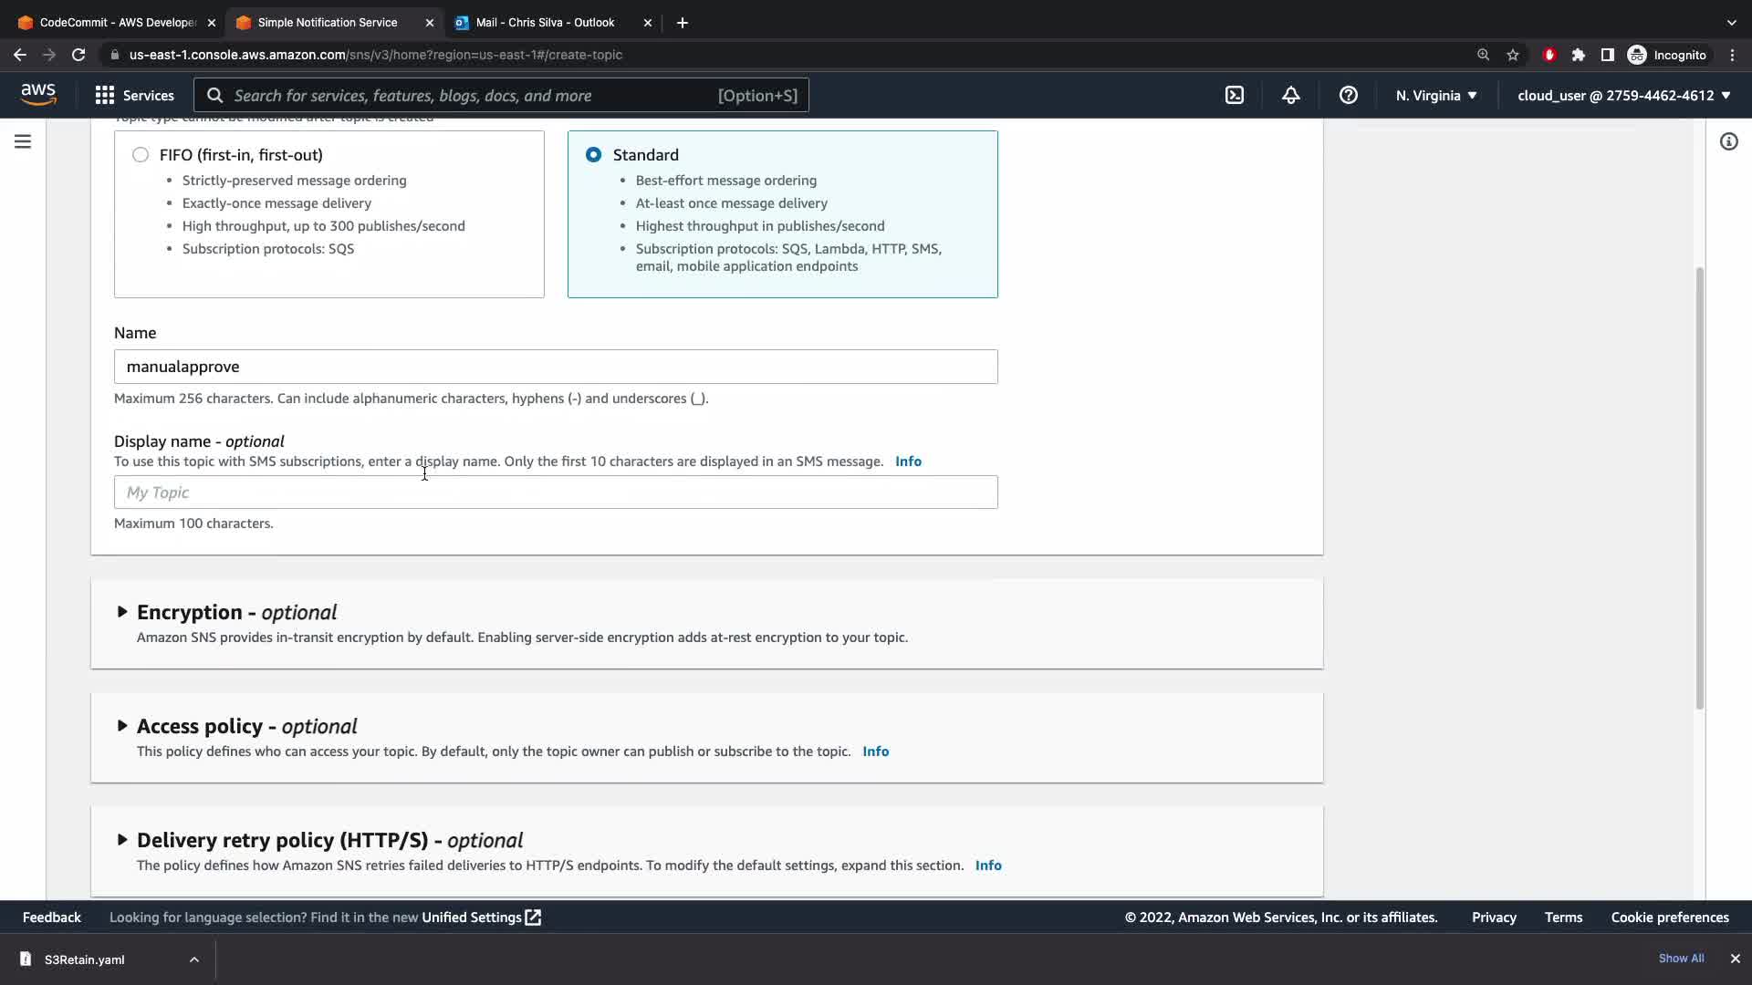Switch to CodeCommit browser tab
Screen dimensions: 1752x985
(x=117, y=22)
